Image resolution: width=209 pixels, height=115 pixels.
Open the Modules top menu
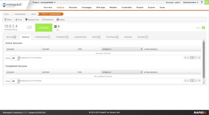pyautogui.click(x=113, y=8)
